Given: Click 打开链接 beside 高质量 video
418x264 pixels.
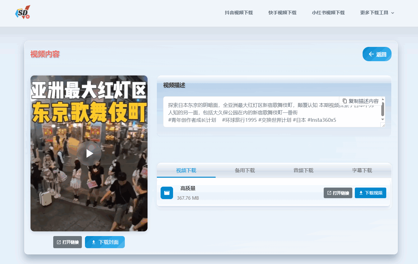Looking at the screenshot, I should click(x=338, y=193).
